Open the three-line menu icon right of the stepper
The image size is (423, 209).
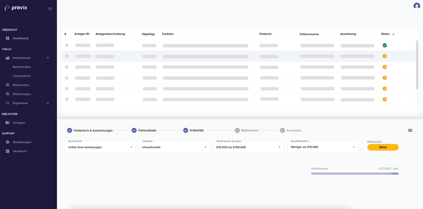click(x=410, y=130)
